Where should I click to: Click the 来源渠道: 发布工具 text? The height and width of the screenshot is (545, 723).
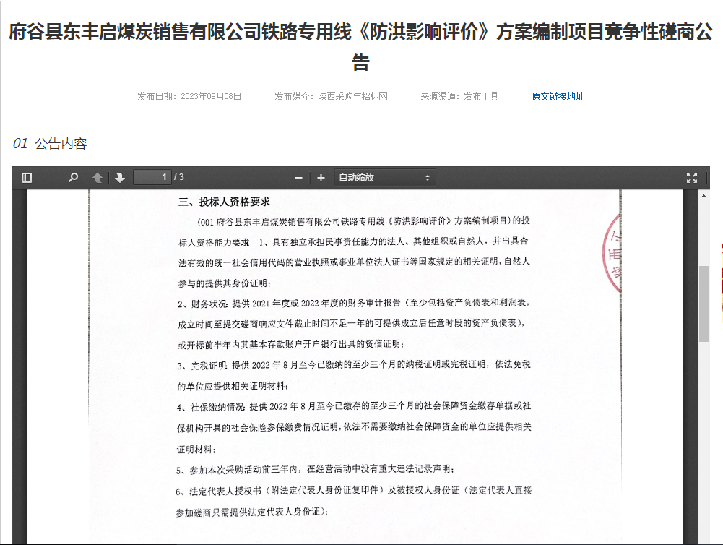coord(459,96)
